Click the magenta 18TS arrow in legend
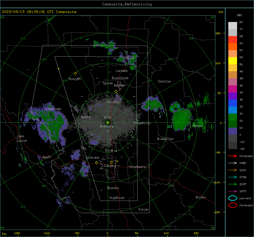Image resolution: width=254 pixels, height=237 pixels. (233, 191)
